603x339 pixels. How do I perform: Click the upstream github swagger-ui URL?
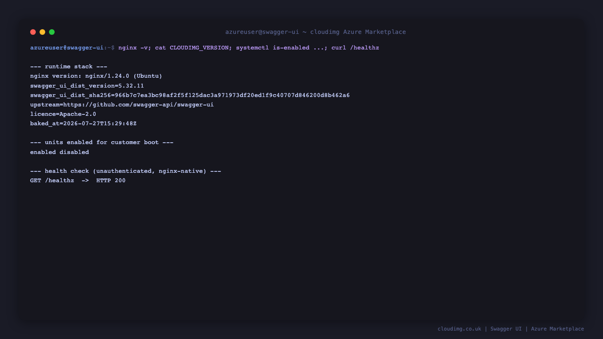tap(139, 105)
